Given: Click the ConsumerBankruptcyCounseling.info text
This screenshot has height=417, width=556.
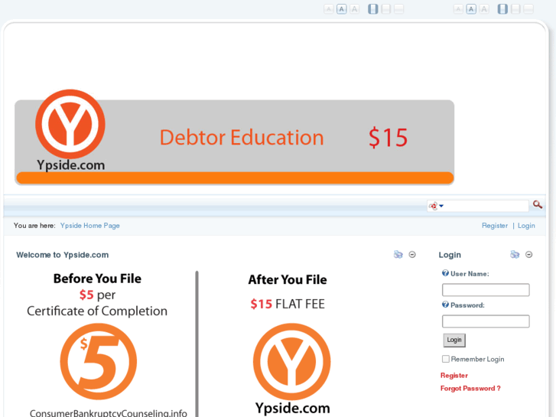Looking at the screenshot, I should click(109, 412).
